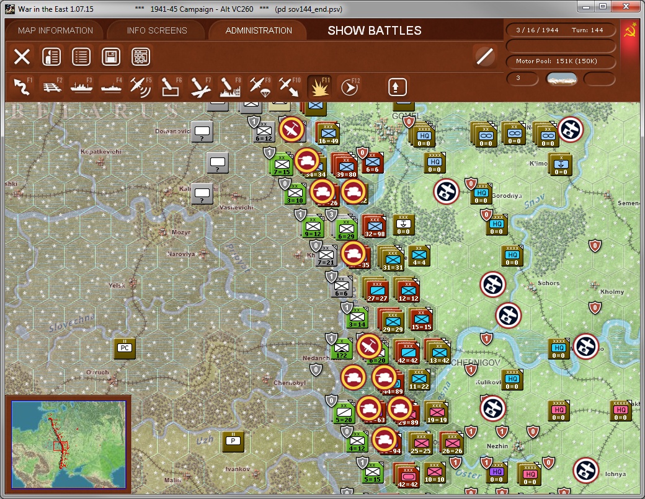Click the Chernigov city label
The width and height of the screenshot is (645, 499).
pyautogui.click(x=476, y=363)
